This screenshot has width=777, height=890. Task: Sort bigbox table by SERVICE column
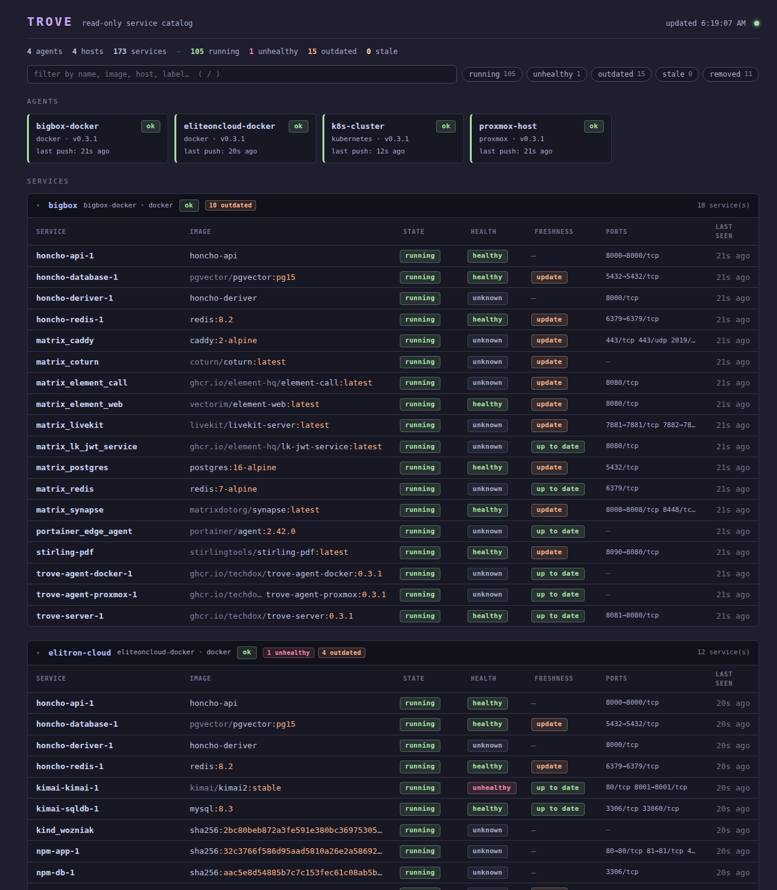[51, 231]
